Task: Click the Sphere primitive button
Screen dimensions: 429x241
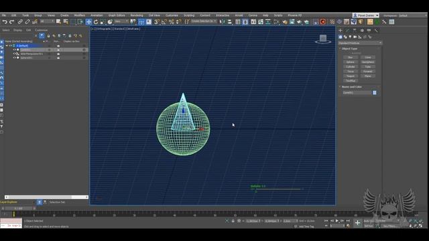Action: [x=351, y=62]
